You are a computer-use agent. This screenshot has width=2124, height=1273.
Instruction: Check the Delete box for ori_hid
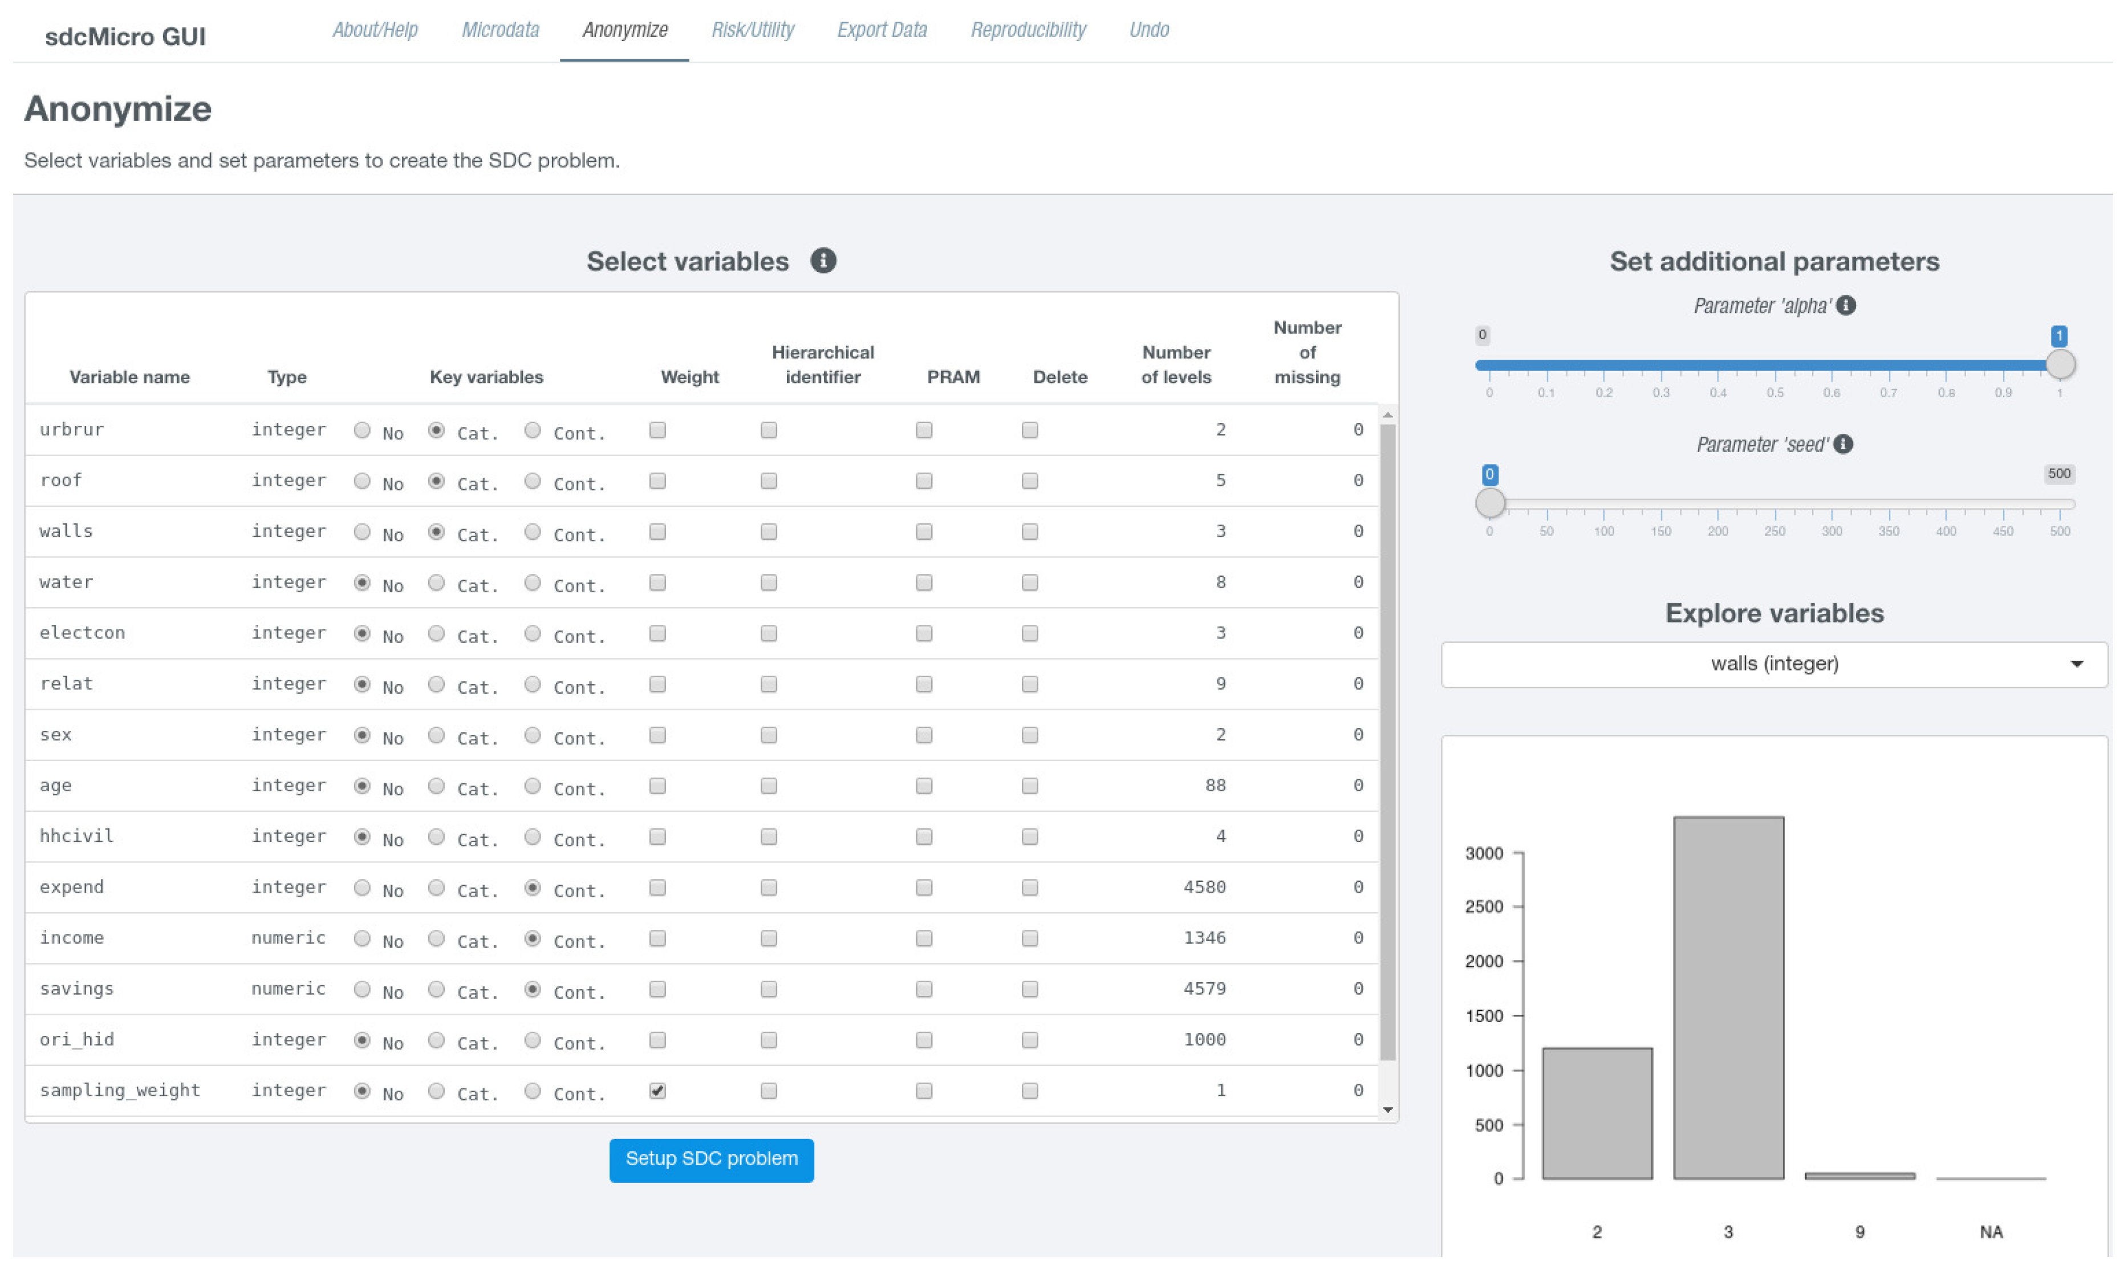pyautogui.click(x=1029, y=1040)
